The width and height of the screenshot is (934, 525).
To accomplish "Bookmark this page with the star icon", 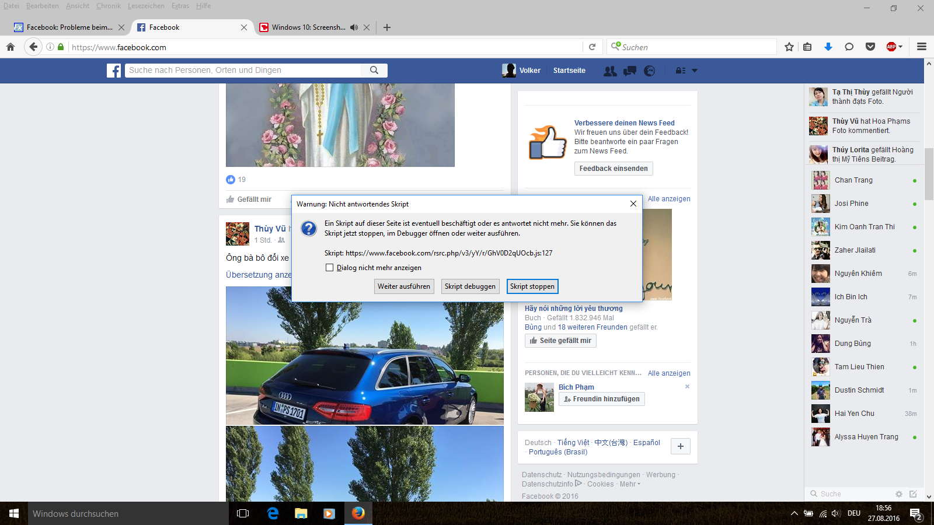I will coord(789,47).
